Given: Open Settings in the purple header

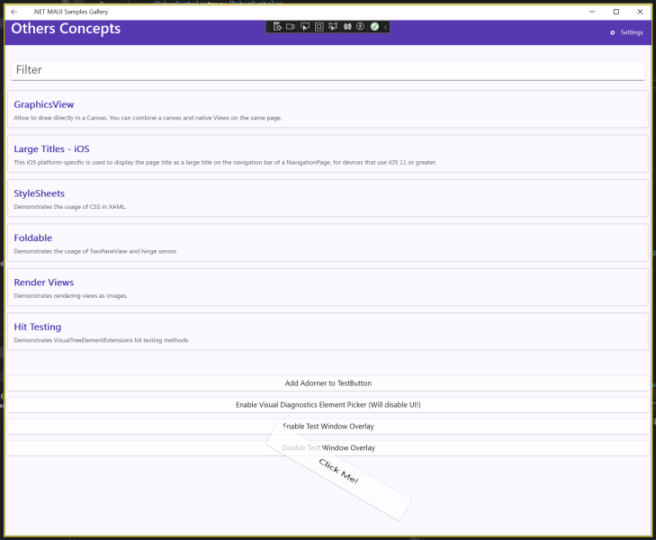Looking at the screenshot, I should pyautogui.click(x=626, y=32).
